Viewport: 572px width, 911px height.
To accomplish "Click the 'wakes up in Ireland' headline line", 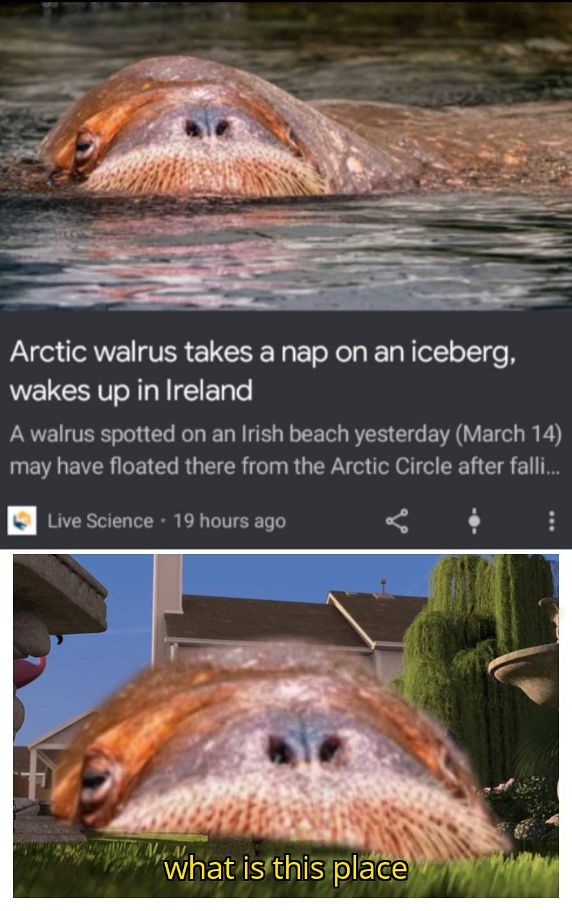I will coord(130,390).
